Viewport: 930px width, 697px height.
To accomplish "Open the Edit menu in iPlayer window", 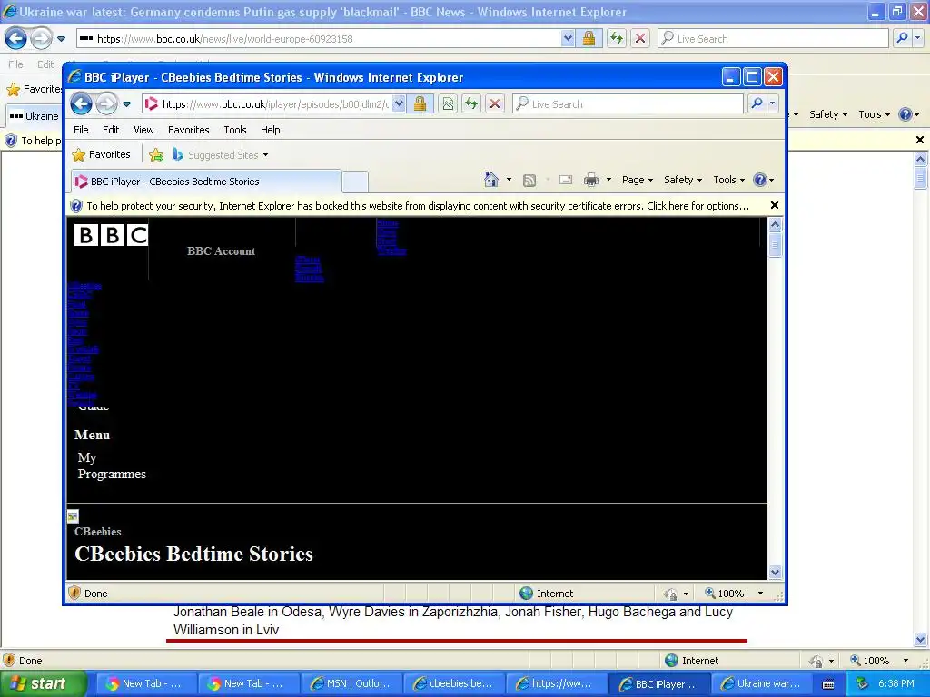I will [x=111, y=130].
